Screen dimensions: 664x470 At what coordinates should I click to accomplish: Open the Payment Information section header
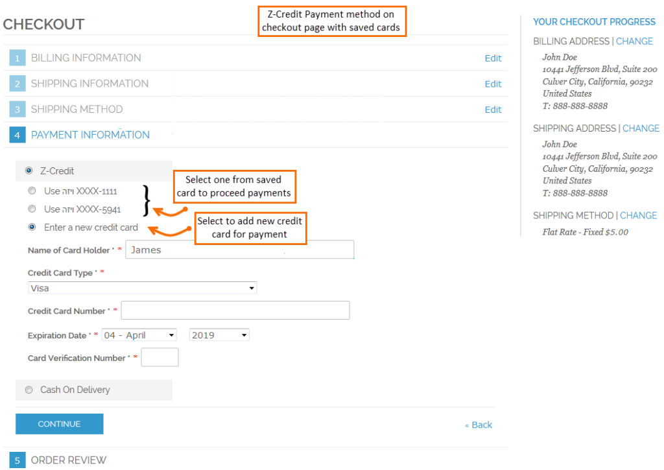90,134
